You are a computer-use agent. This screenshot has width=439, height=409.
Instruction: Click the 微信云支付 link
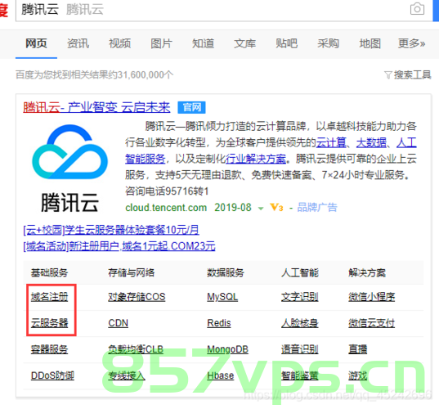tap(371, 323)
